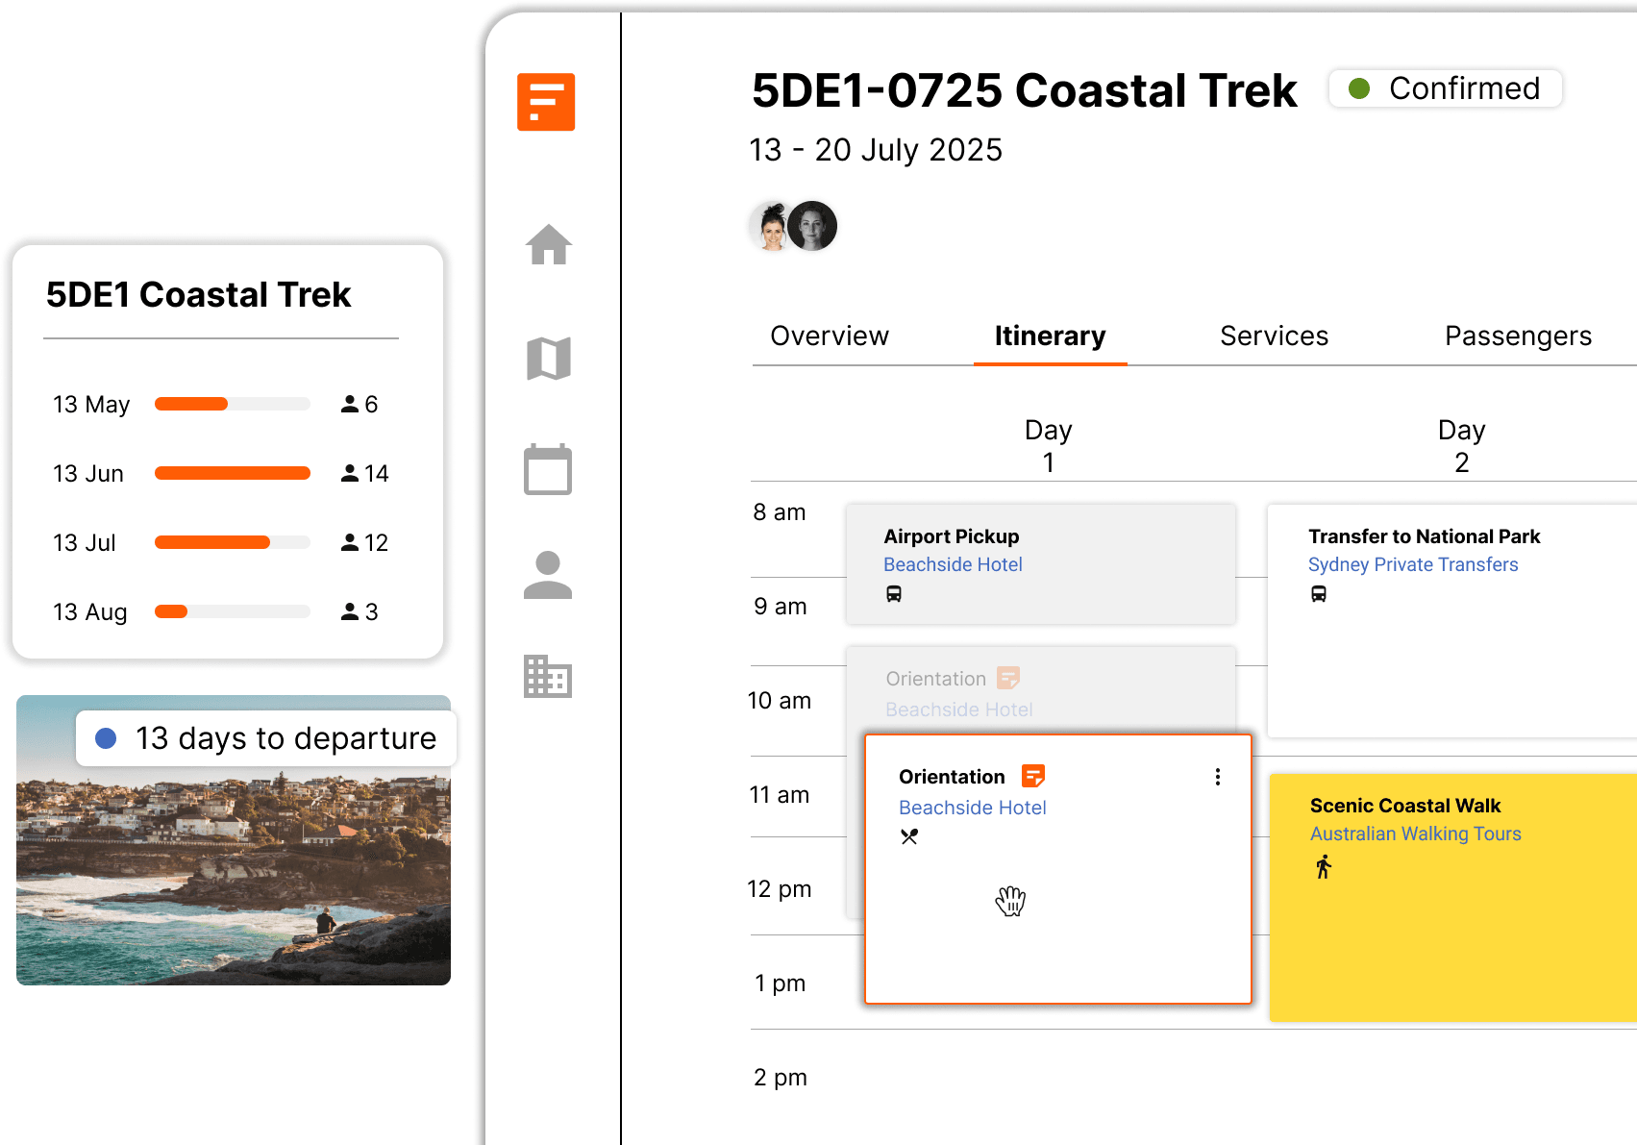Open the Orientation card options menu

1217,777
